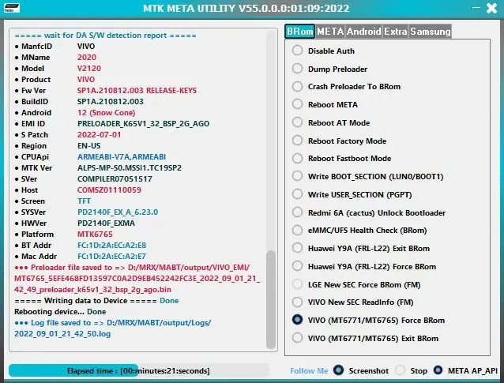Viewport: 504px width, 383px height.
Task: Select Write USER_SECTION (PGPT)
Action: (x=352, y=194)
